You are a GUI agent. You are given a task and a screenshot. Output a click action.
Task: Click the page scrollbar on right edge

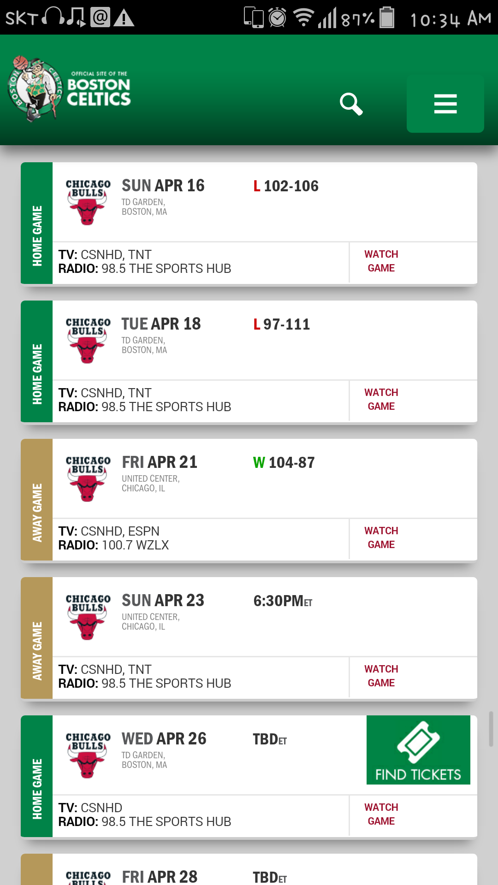[491, 729]
